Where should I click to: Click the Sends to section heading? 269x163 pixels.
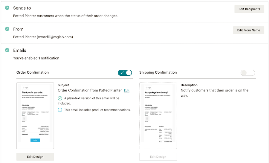22,8
